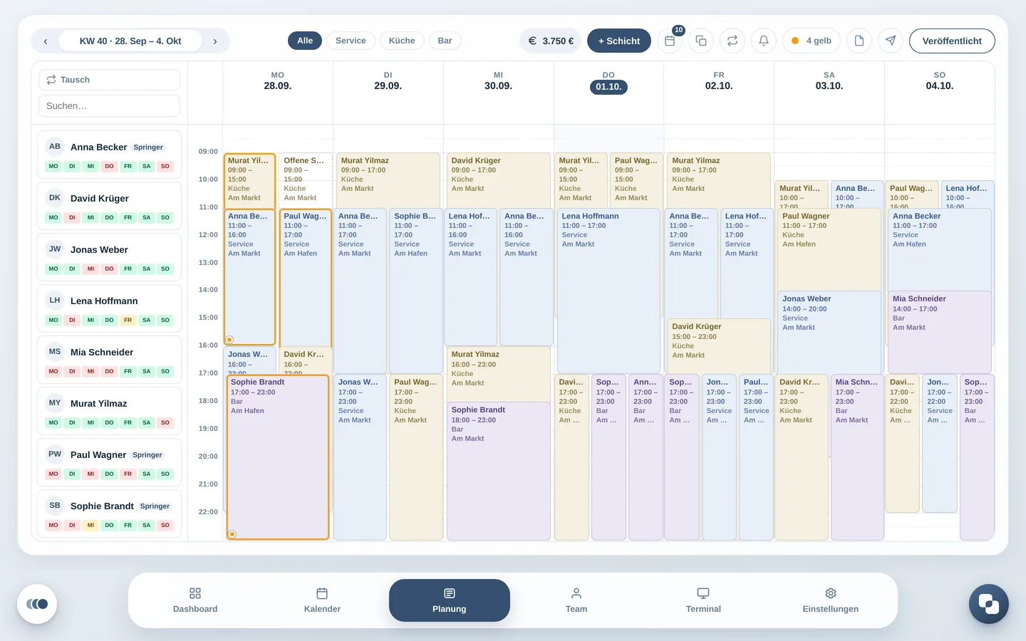Click the document export icon
Viewport: 1026px width, 641px height.
(859, 41)
